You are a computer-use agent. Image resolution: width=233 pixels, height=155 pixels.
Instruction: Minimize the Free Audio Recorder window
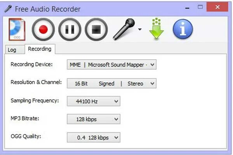coord(187,8)
